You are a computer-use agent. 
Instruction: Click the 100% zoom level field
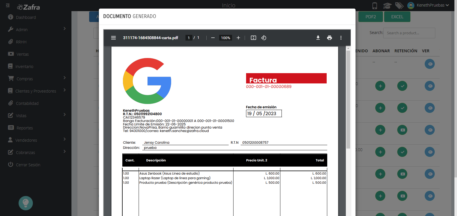click(x=225, y=38)
